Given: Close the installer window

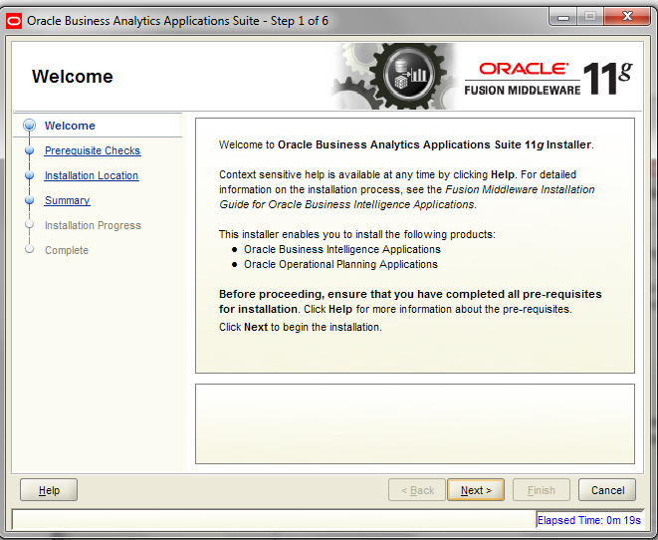Looking at the screenshot, I should (x=627, y=17).
